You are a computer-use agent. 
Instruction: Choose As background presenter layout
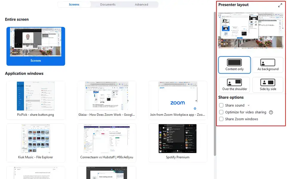point(268,65)
